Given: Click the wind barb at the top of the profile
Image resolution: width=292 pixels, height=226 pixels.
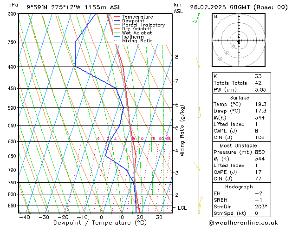Looking at the screenshot, I should [x=196, y=19].
